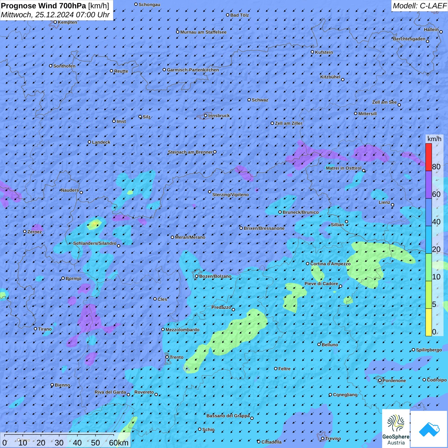Click the Zell am See label

(x=384, y=102)
